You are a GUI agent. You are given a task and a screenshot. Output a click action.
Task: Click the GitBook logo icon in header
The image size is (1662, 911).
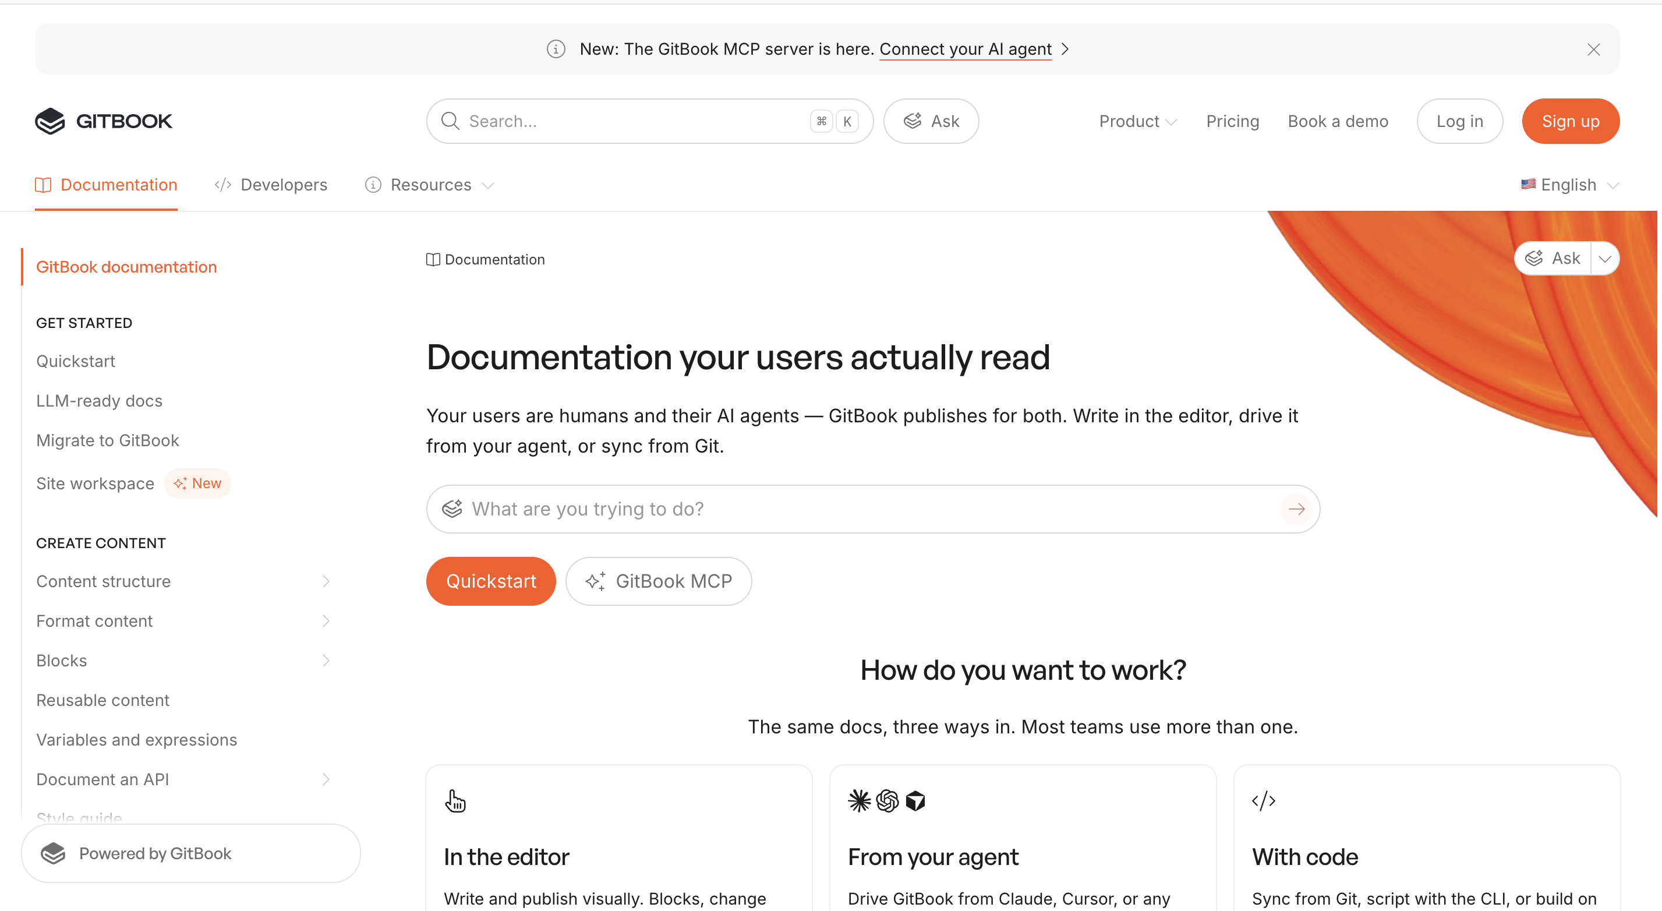click(x=49, y=121)
